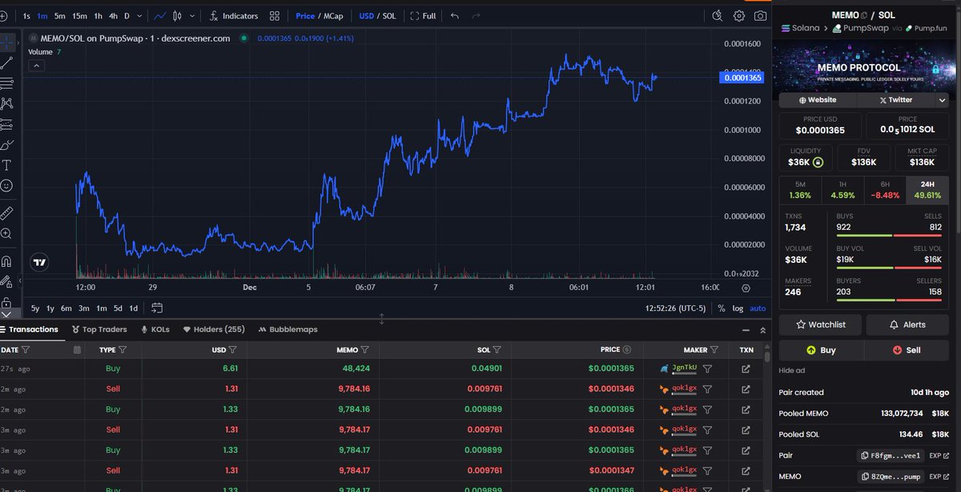Filter transactions by TYPE column
Screen dimensions: 961x492
click(123, 349)
